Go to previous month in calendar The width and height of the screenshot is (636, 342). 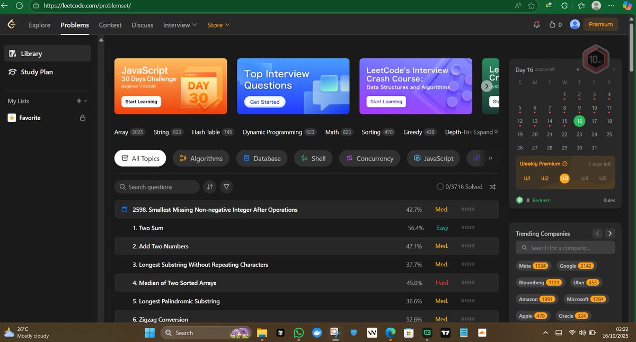pyautogui.click(x=578, y=70)
